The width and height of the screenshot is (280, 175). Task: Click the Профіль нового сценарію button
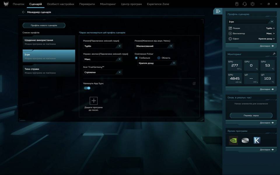(x=44, y=25)
